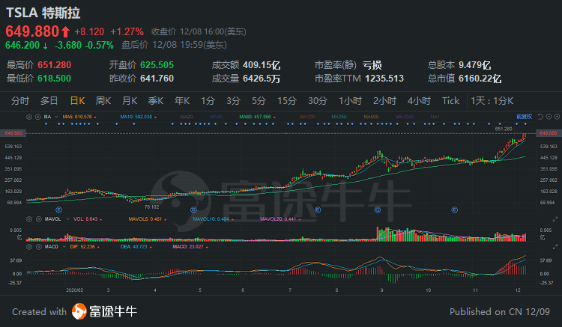Expand the MA indicator dropdown arrow
Viewport: 562px width, 327px height.
[x=56, y=117]
